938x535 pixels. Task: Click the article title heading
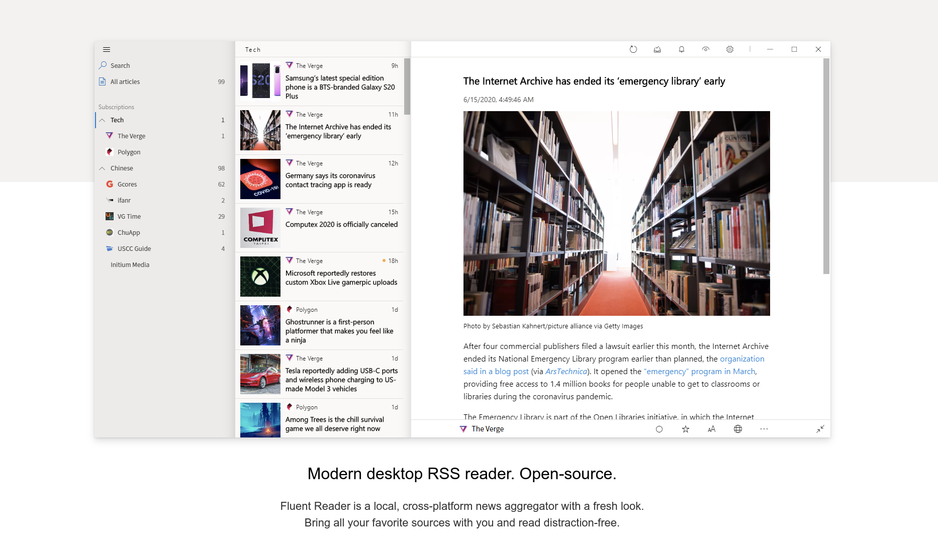tap(594, 81)
